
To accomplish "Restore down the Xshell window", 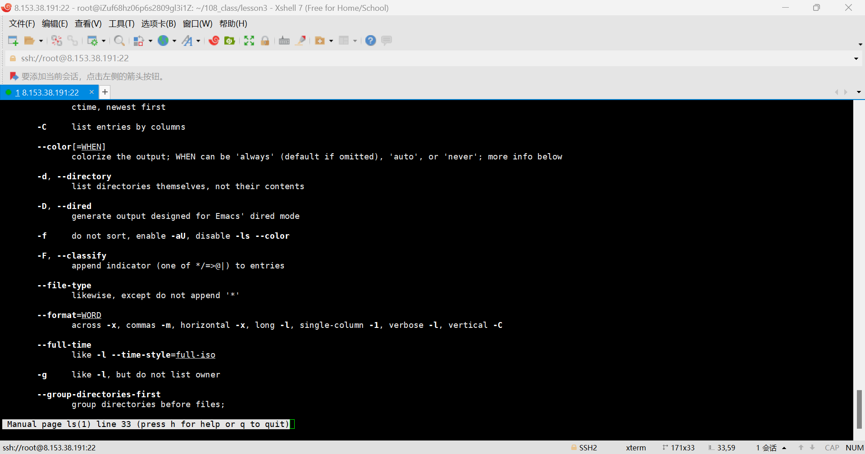I will 816,8.
